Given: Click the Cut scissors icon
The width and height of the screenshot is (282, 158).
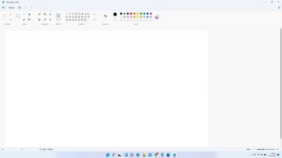Looking at the screenshot, I should coord(11,14).
